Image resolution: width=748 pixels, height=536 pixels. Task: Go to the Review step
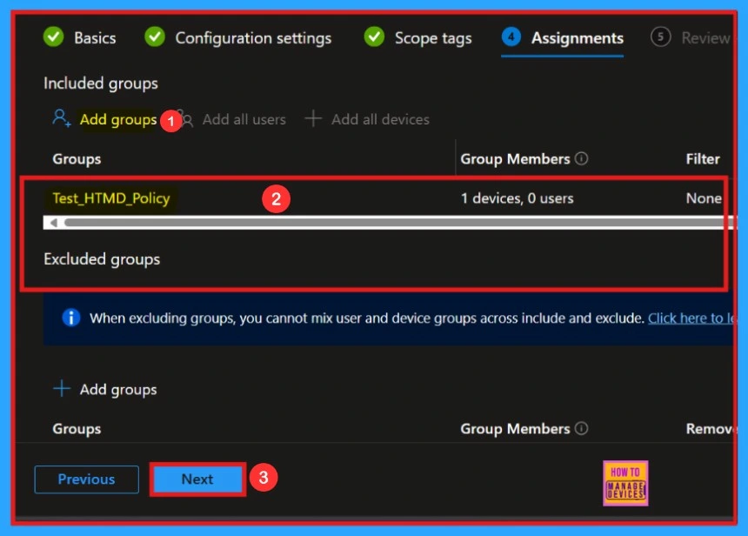[x=705, y=37]
